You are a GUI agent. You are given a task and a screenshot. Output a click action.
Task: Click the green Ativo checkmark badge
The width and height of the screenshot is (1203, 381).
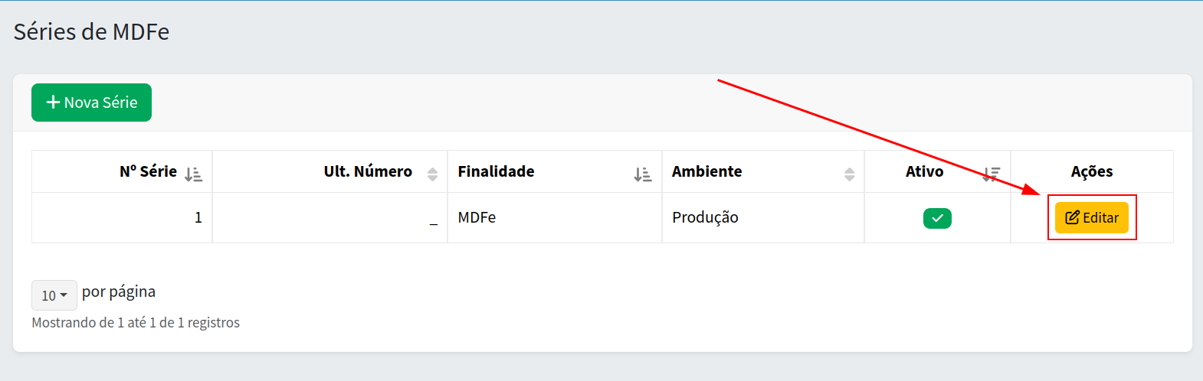pyautogui.click(x=937, y=219)
